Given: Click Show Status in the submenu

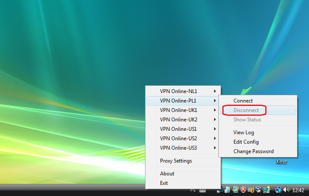Looking at the screenshot, I should (x=258, y=120).
